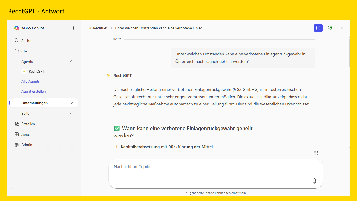
Task: Click the user question message bubble
Action: tap(243, 58)
